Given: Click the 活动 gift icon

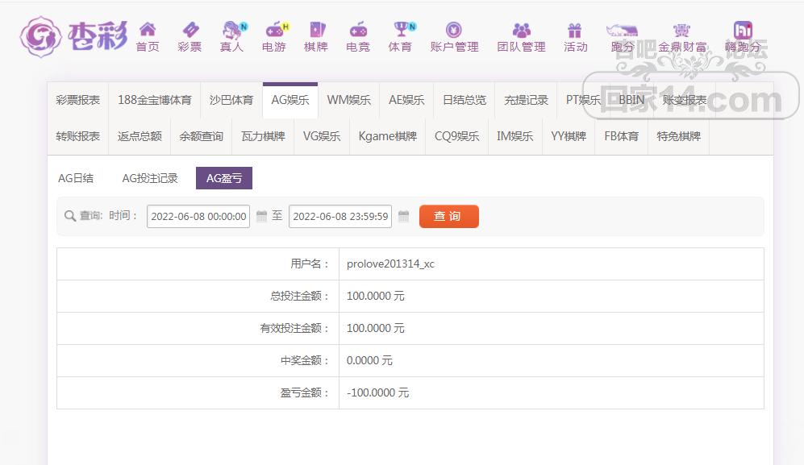Looking at the screenshot, I should point(575,31).
